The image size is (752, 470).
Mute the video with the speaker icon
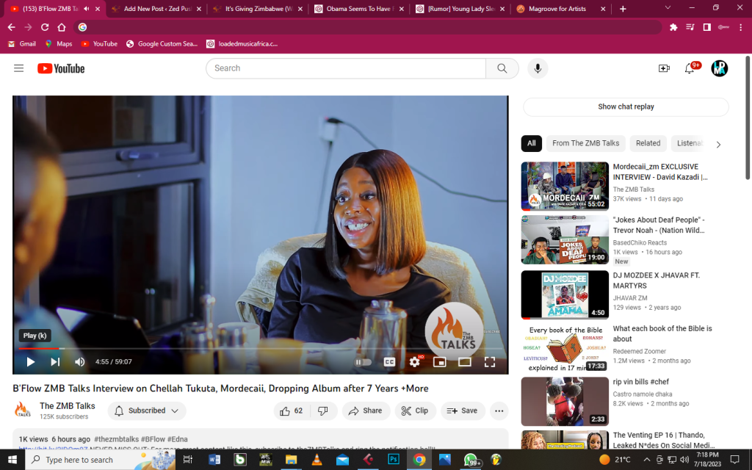coord(79,361)
